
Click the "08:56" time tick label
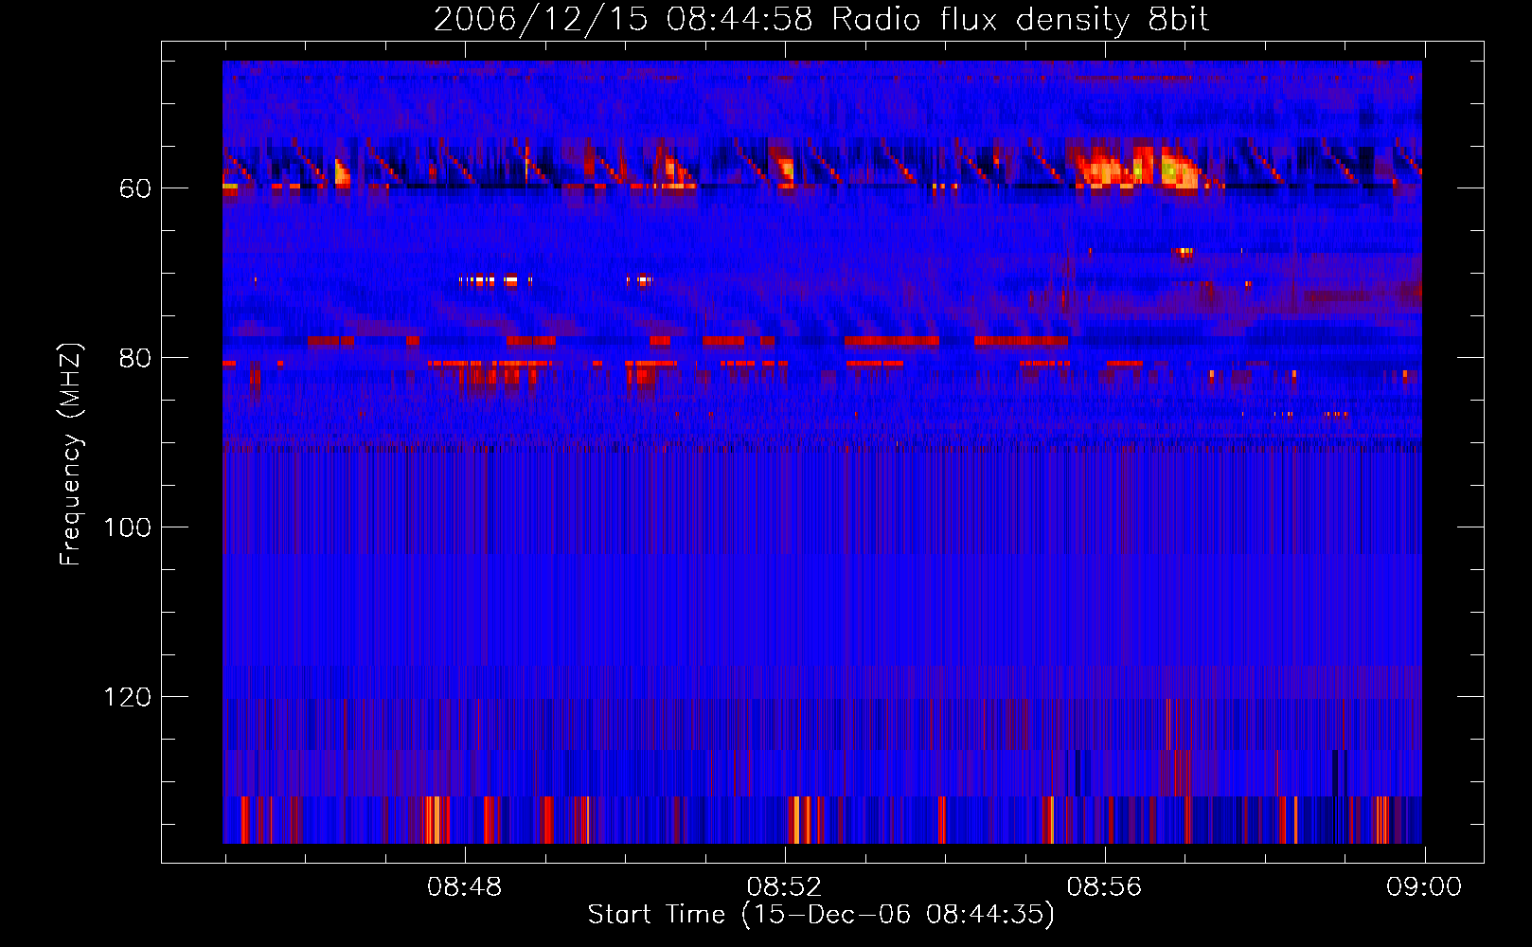[x=1104, y=887]
